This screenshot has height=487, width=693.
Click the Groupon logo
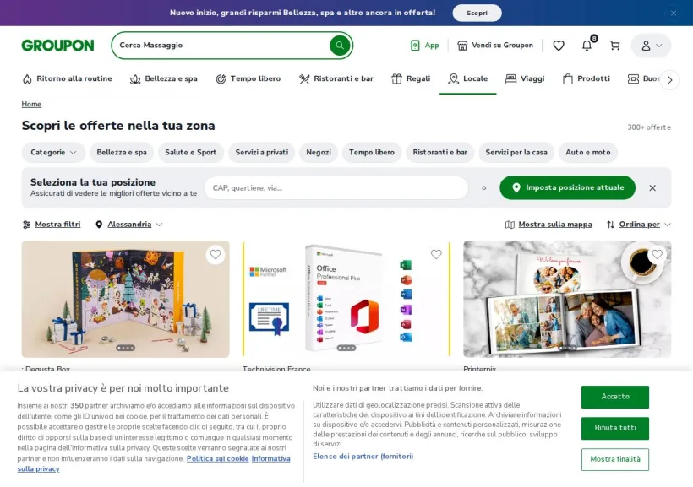(58, 46)
